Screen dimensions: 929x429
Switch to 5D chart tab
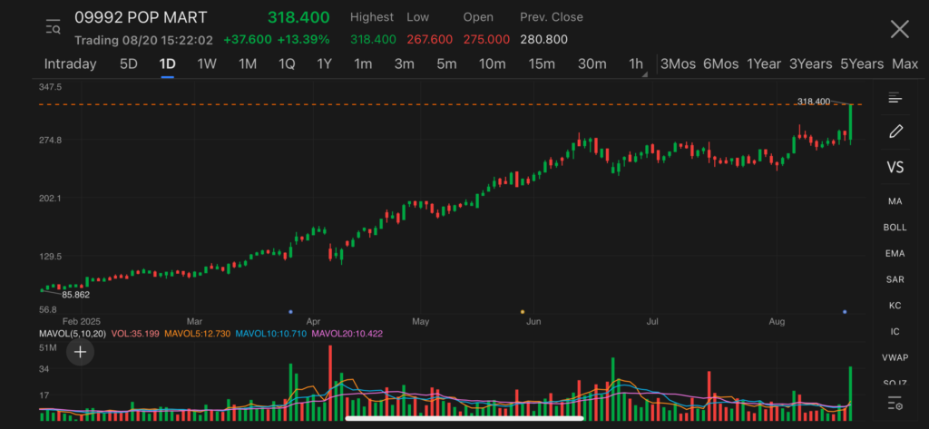pos(129,64)
